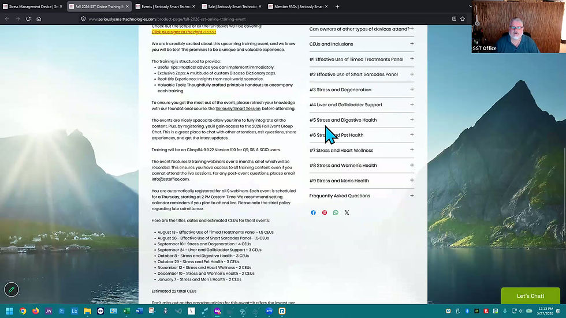
Task: Open the Lb app in taskbar
Action: (75, 311)
